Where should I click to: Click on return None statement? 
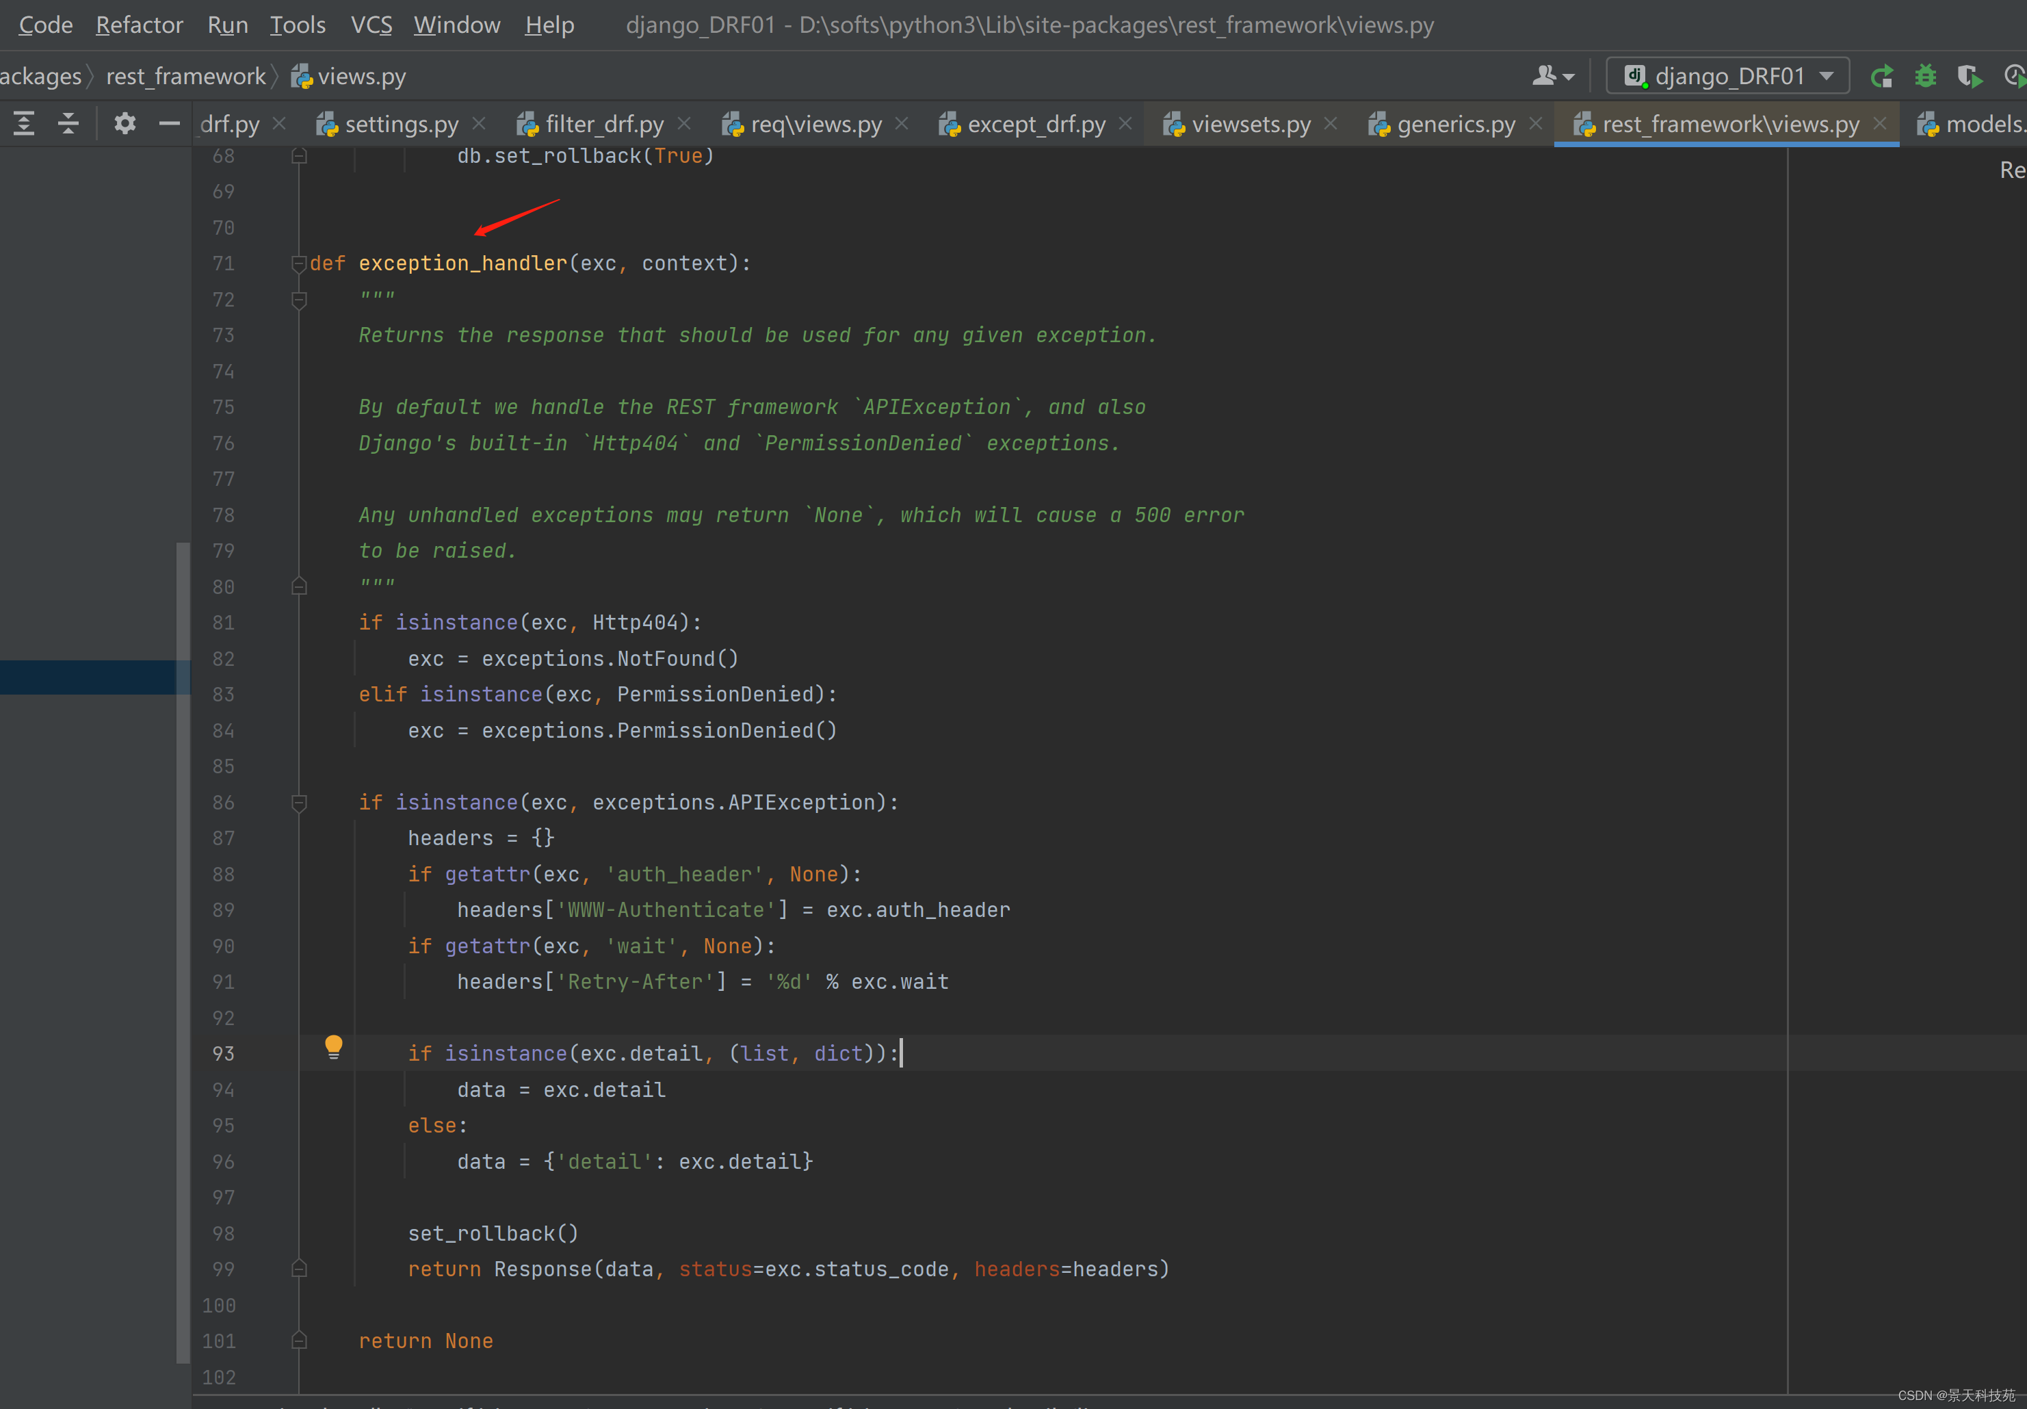pyautogui.click(x=426, y=1341)
